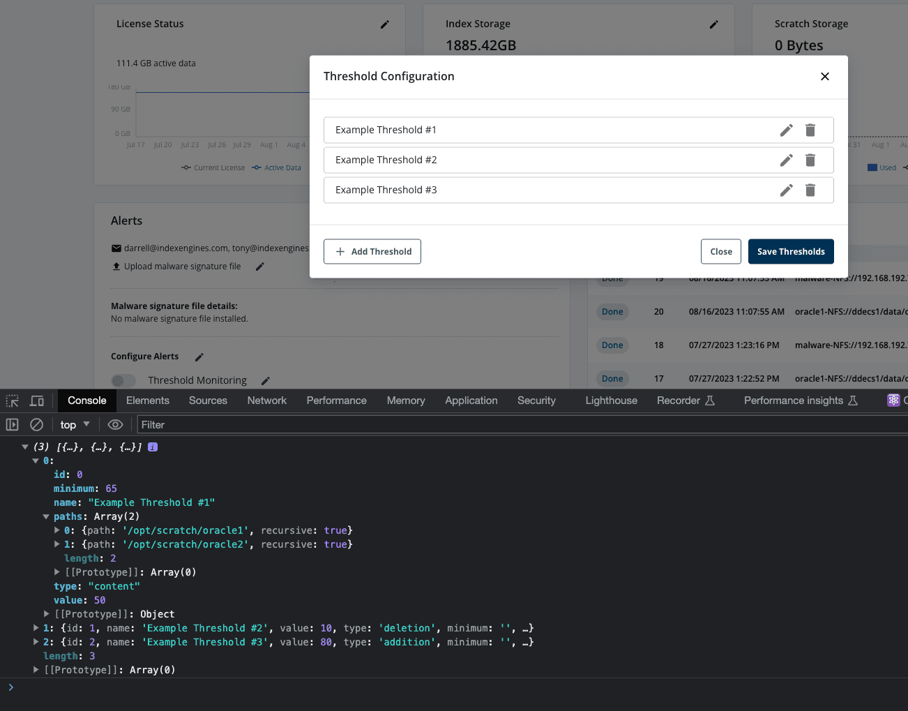Viewport: 908px width, 711px height.
Task: Click the pencil icon for Example Threshold #1
Action: pos(786,130)
